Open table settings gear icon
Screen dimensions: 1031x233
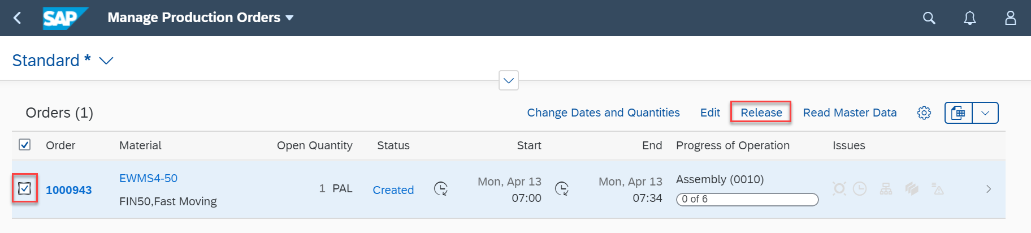[x=924, y=113]
